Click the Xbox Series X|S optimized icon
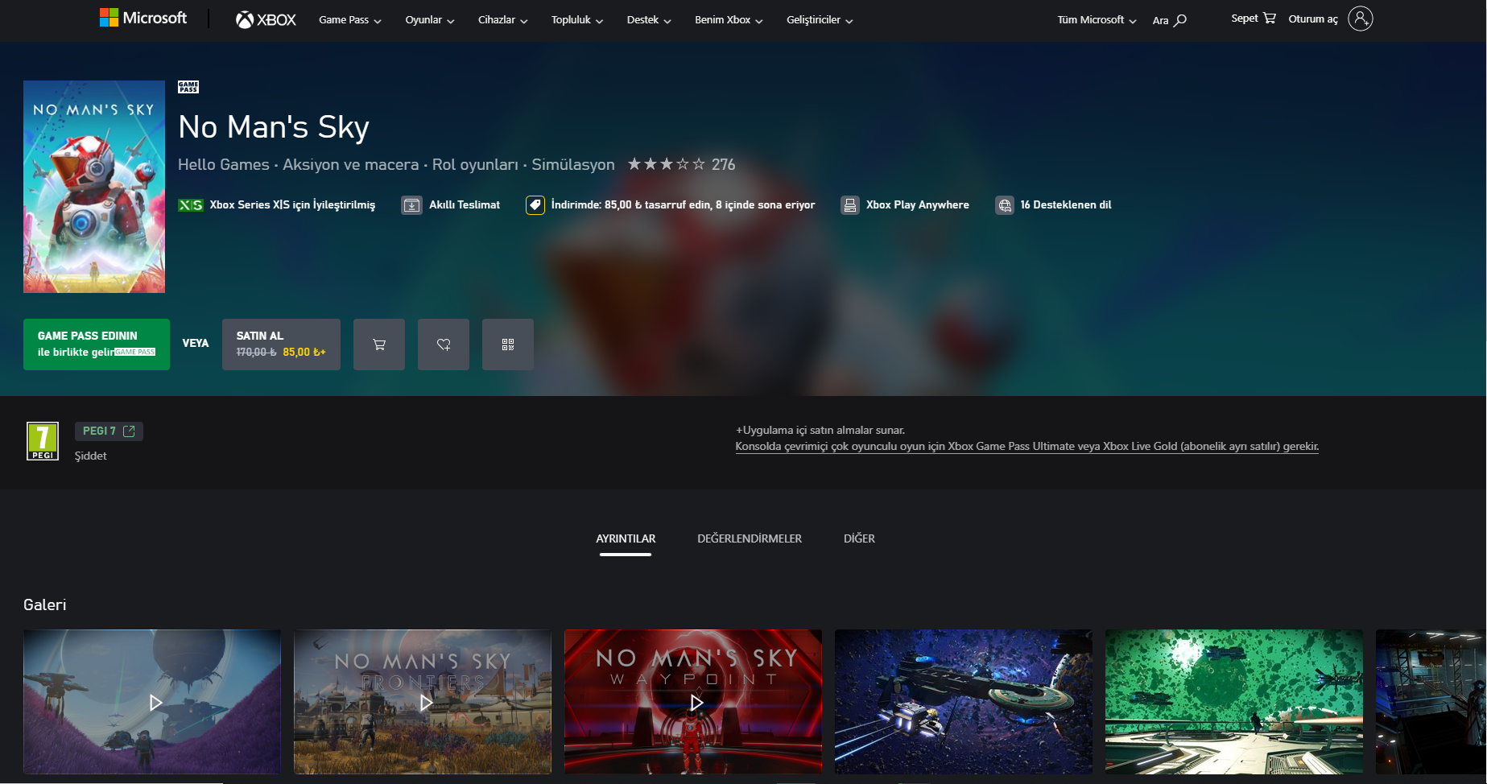 191,205
